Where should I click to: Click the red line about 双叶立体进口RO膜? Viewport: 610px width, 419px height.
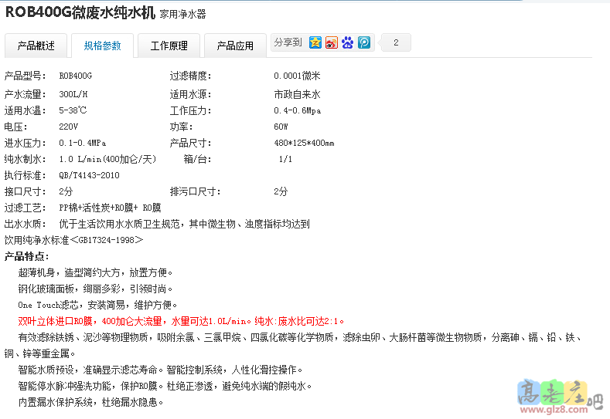point(181,321)
